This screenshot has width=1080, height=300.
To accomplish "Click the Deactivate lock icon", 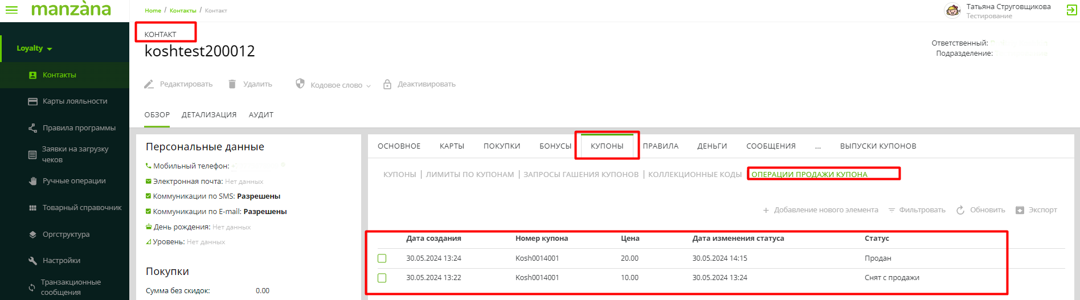I will (x=387, y=84).
